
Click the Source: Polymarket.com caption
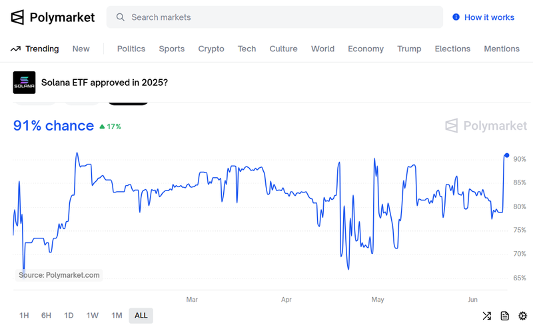tap(59, 275)
